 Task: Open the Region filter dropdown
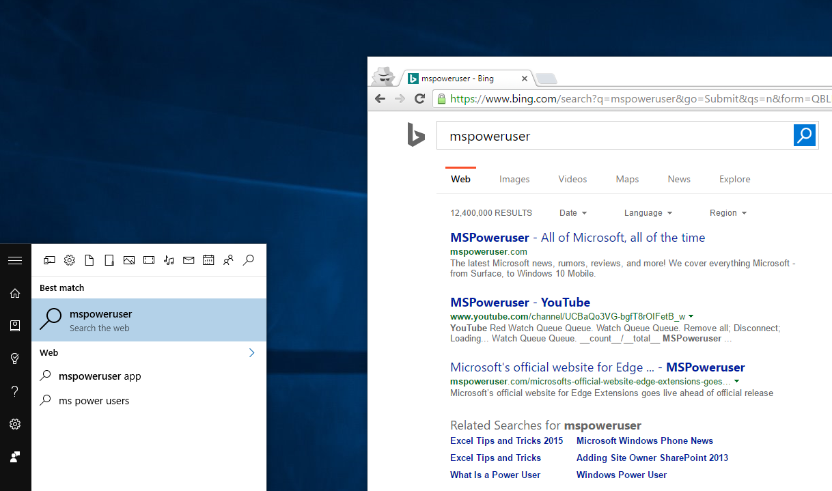tap(728, 213)
